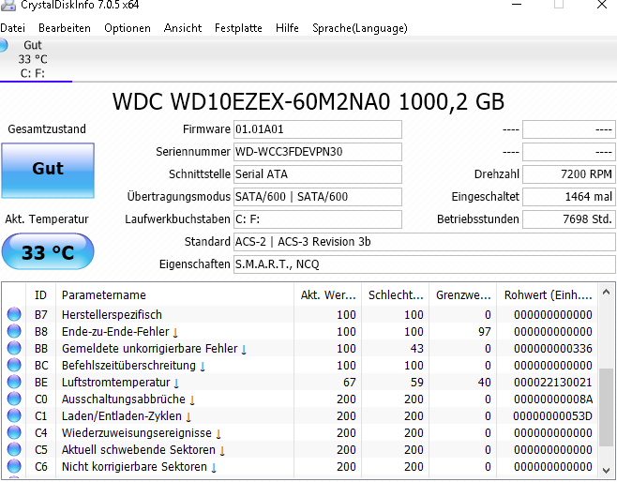This screenshot has width=617, height=482.
Task: Click raw value 00000000008A
Action: (553, 399)
